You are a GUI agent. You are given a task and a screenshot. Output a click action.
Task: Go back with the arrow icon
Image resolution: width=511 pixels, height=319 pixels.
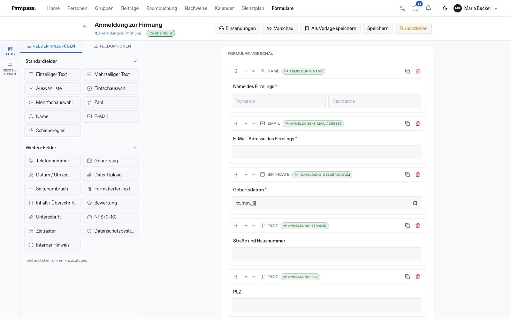(85, 27)
